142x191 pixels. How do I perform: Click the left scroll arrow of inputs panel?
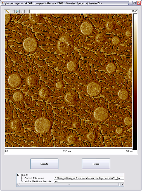(18, 185)
